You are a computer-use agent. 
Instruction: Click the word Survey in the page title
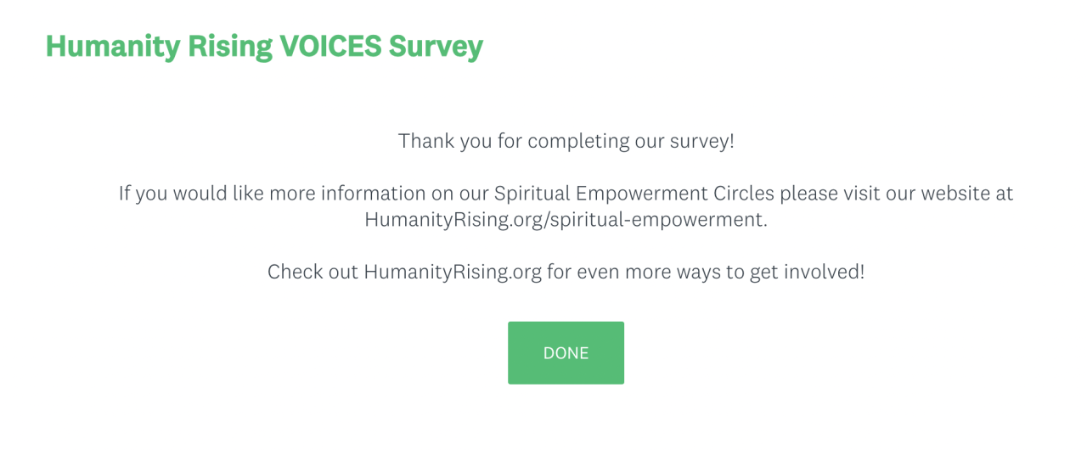coord(436,46)
